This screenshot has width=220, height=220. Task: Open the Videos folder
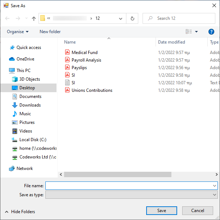(x=22, y=131)
